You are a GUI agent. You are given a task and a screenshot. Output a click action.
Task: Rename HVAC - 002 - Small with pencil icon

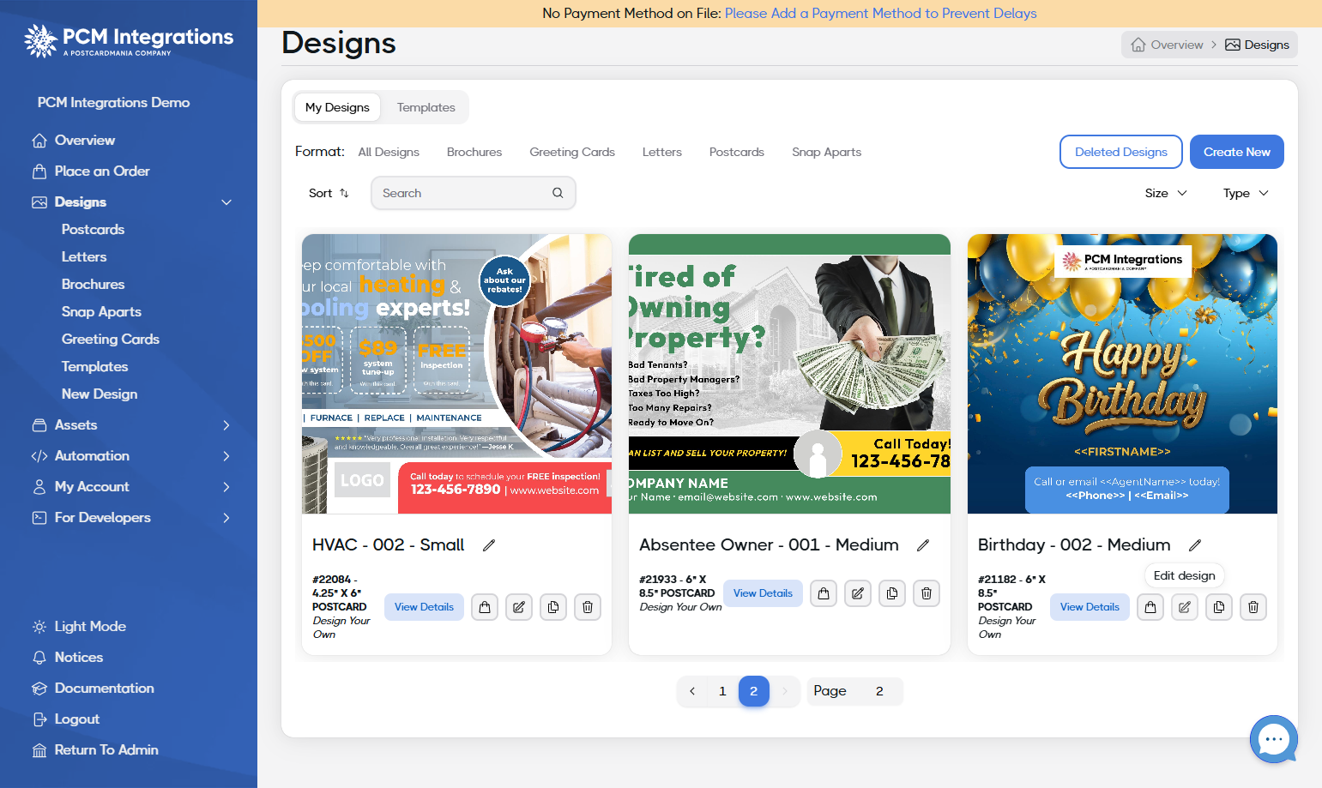click(x=489, y=545)
